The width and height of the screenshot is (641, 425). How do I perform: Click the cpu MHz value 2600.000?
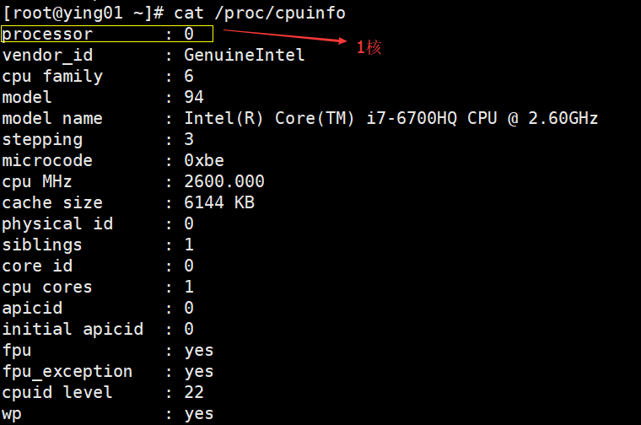click(224, 182)
